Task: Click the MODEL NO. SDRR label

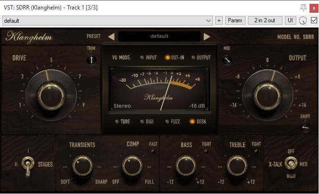Action: click(296, 37)
